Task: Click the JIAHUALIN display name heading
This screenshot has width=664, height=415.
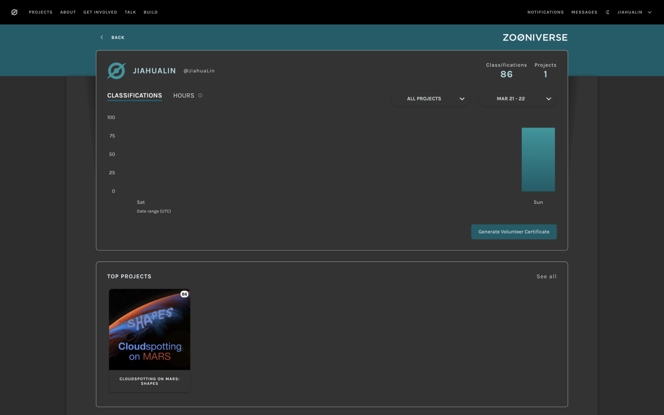Action: 155,71
